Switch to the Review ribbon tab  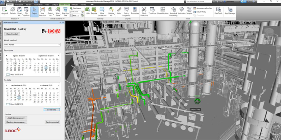pyautogui.click(x=28, y=5)
